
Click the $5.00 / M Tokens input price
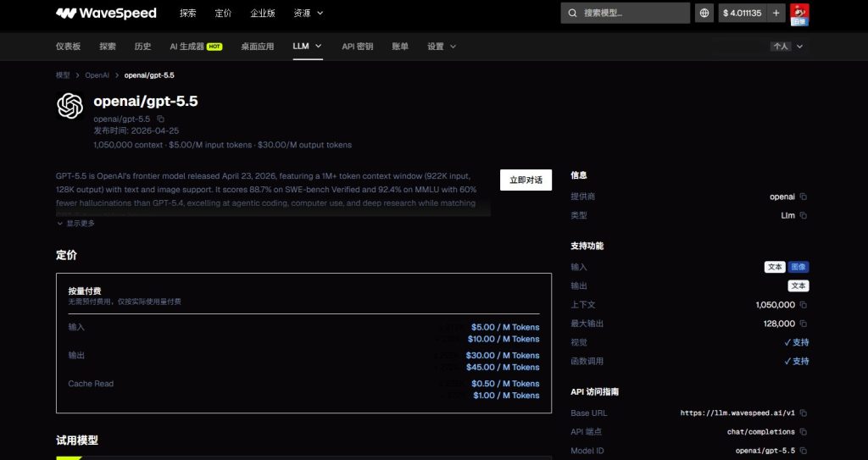pos(505,327)
